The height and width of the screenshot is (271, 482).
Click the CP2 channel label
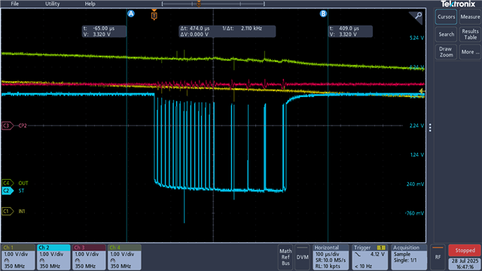click(x=23, y=126)
